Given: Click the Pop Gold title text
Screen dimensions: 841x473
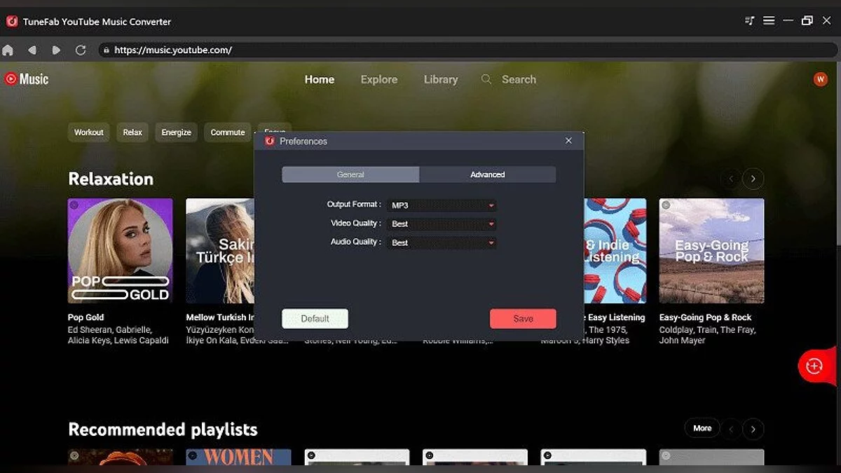Looking at the screenshot, I should [x=86, y=317].
